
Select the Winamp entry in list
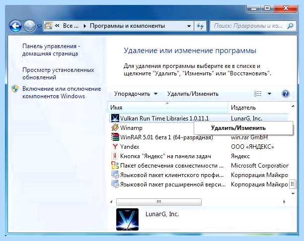(131, 128)
